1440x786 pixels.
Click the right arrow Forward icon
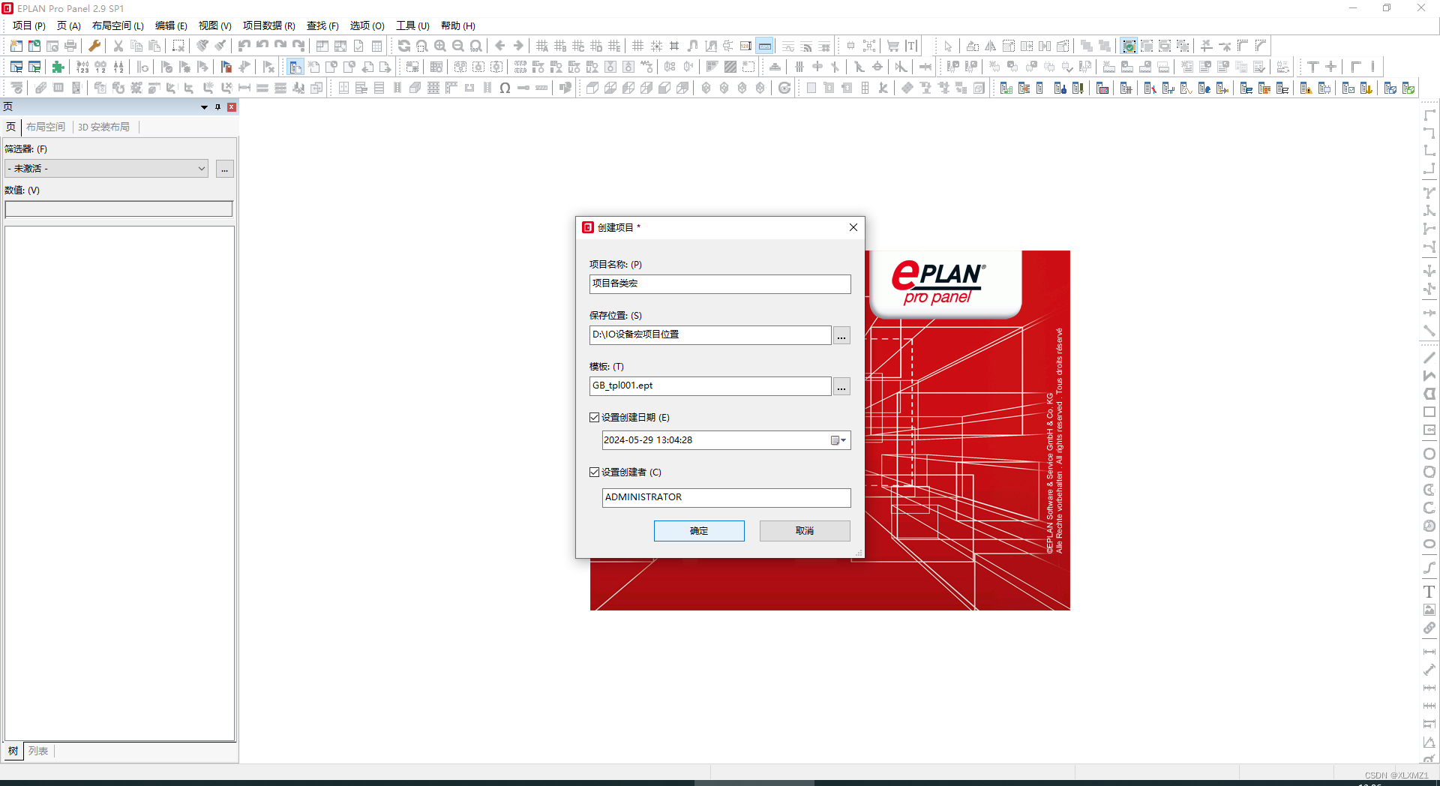tap(518, 46)
